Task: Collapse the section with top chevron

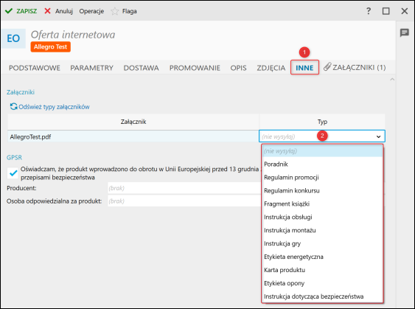Action: [392, 79]
